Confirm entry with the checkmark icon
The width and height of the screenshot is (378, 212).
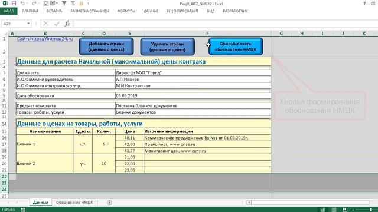57,24
